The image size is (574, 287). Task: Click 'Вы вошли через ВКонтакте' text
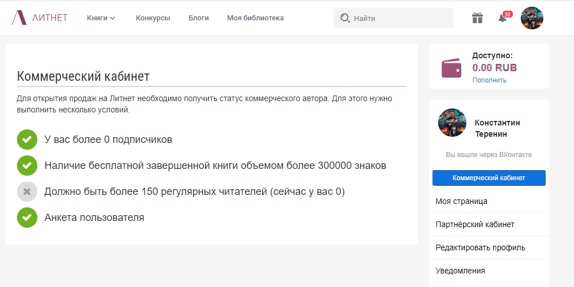[x=489, y=154]
